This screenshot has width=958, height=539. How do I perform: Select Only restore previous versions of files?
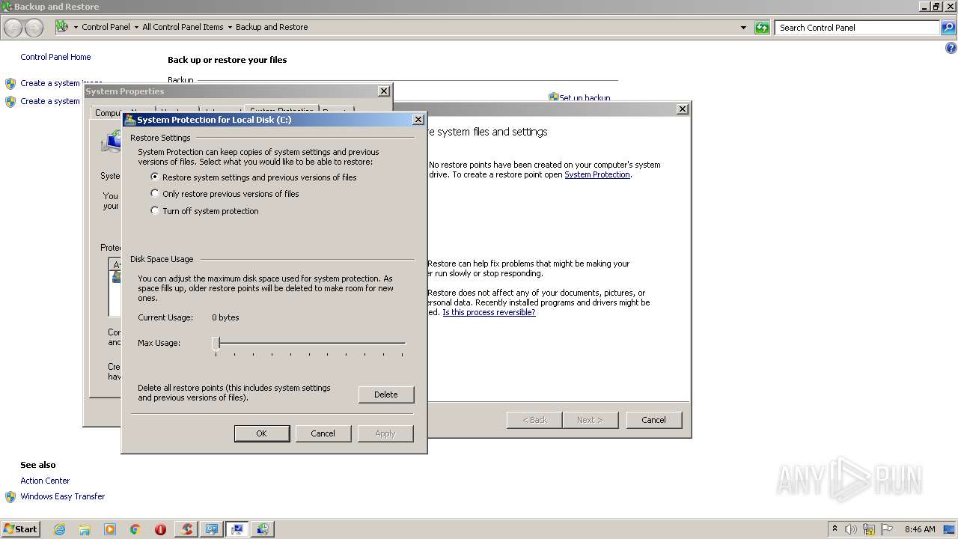tap(155, 194)
